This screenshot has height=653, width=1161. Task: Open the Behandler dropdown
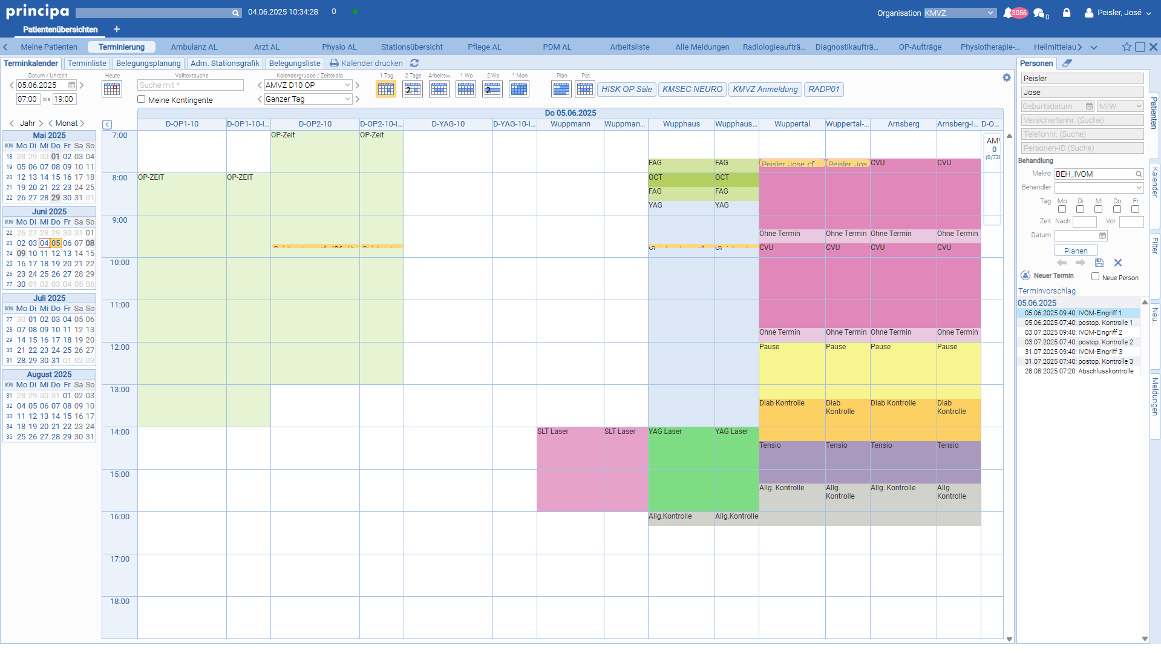pyautogui.click(x=1099, y=188)
